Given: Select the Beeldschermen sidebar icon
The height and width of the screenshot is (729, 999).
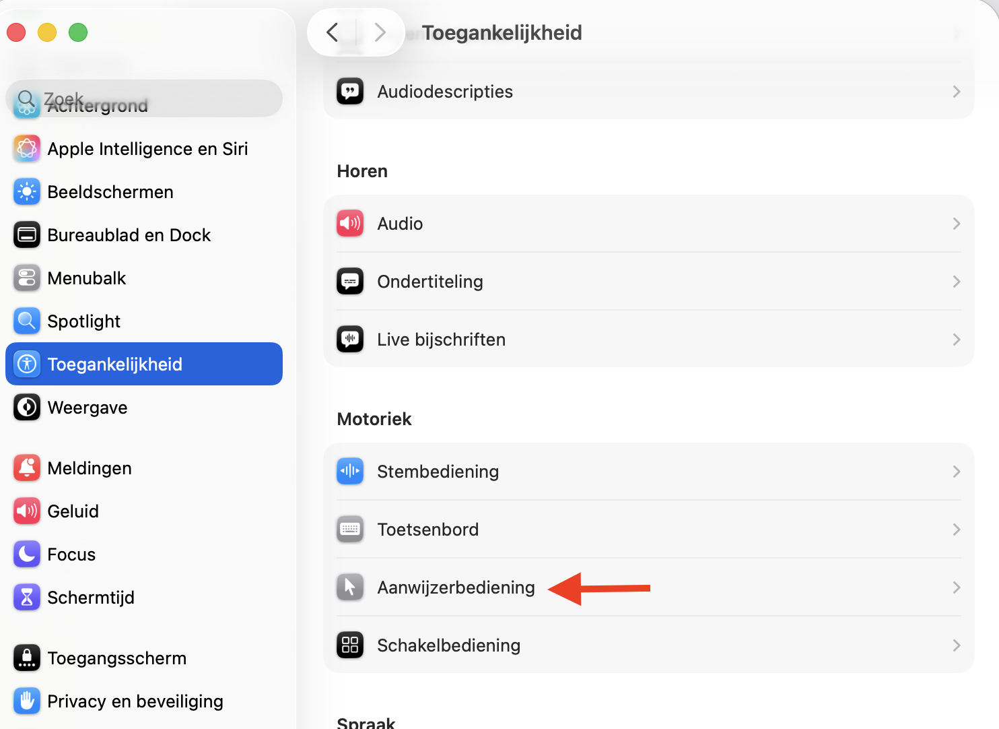Looking at the screenshot, I should point(26,191).
